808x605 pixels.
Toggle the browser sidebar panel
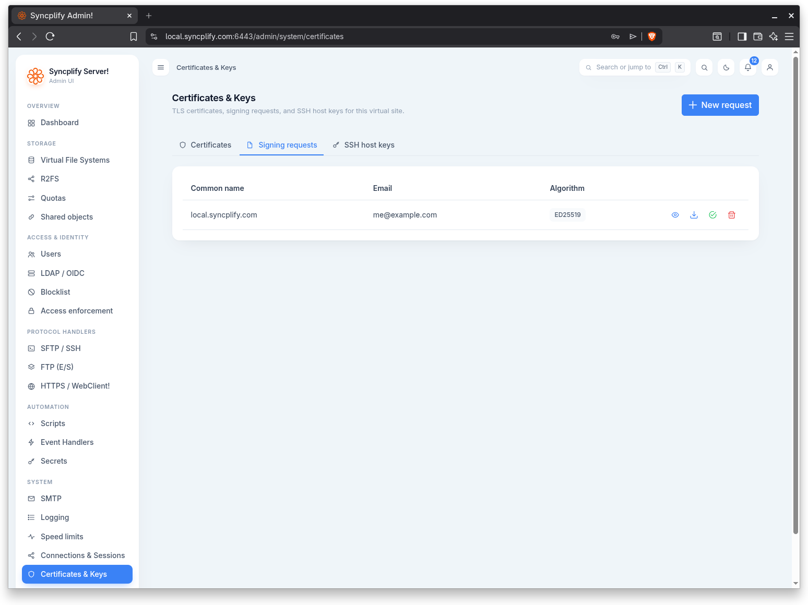pyautogui.click(x=742, y=37)
